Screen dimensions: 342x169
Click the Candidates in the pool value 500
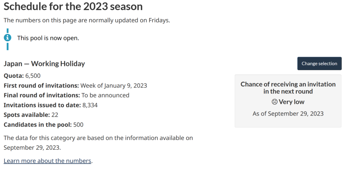pyautogui.click(x=78, y=125)
